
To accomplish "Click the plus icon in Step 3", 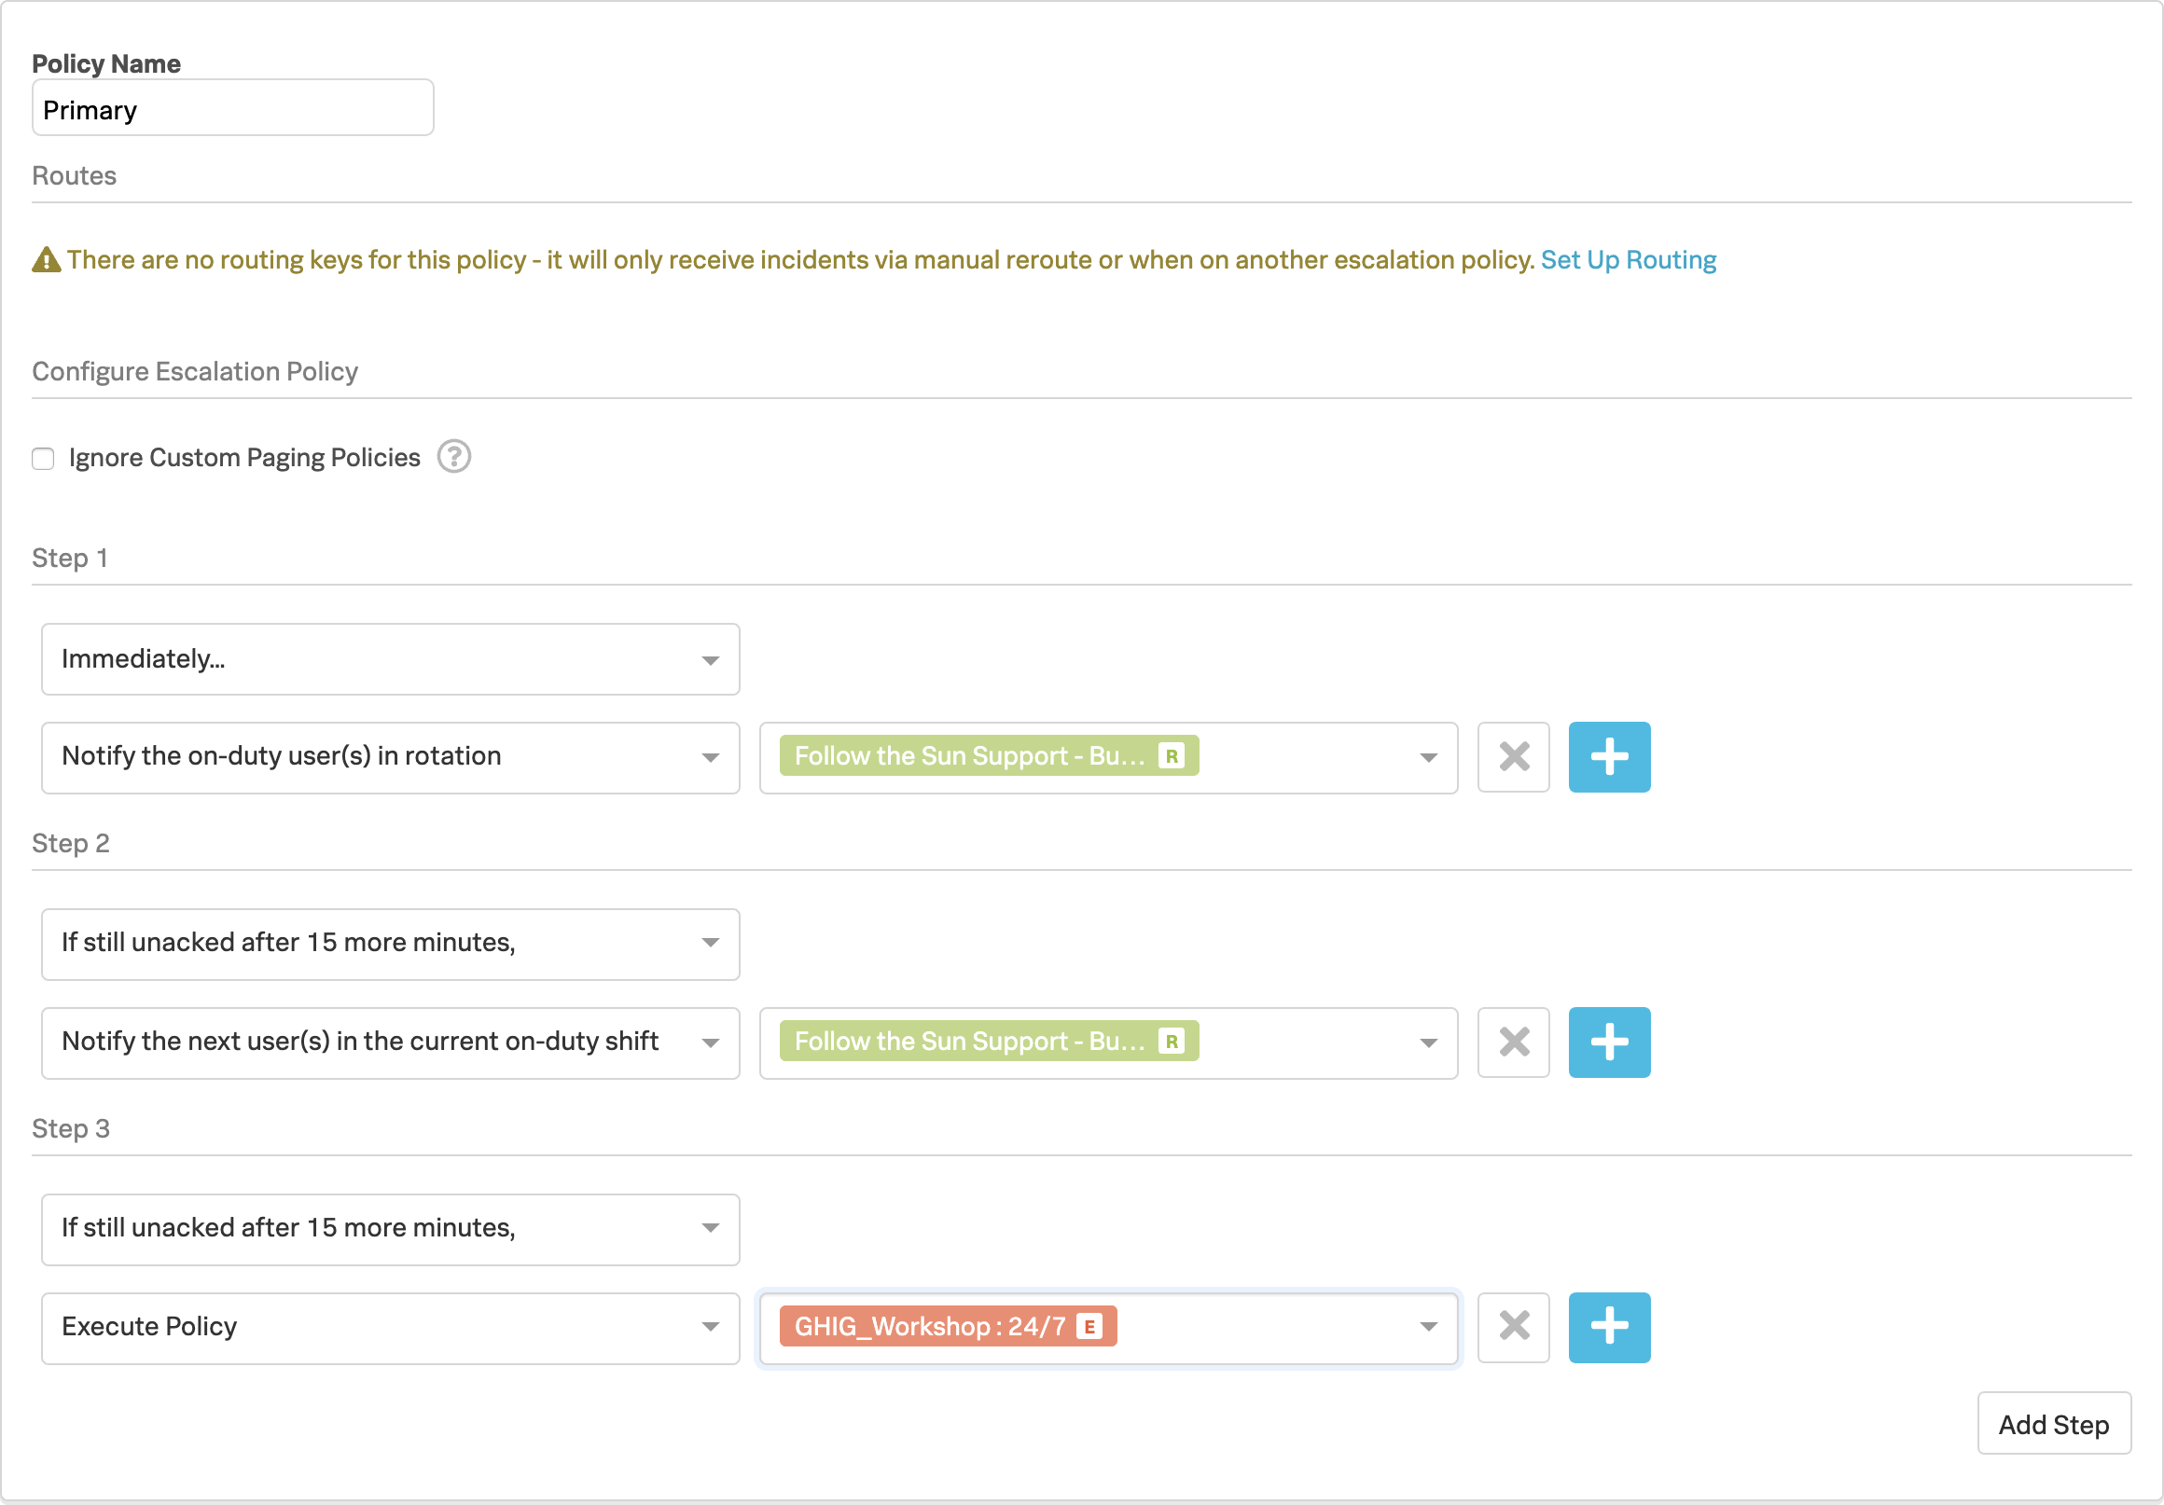I will click(1609, 1327).
